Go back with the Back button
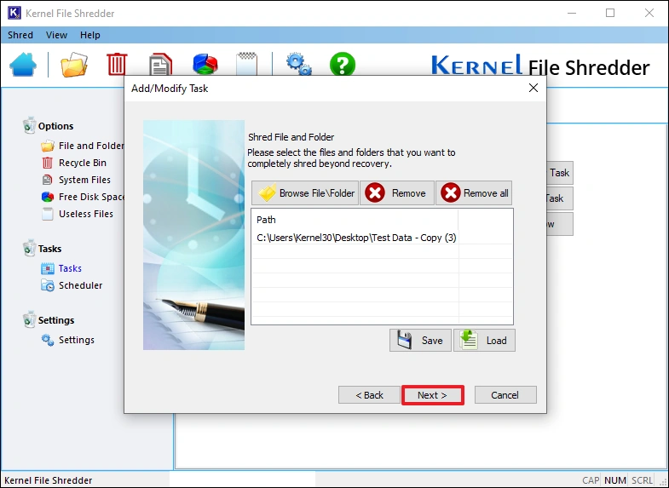The image size is (669, 488). pyautogui.click(x=369, y=395)
